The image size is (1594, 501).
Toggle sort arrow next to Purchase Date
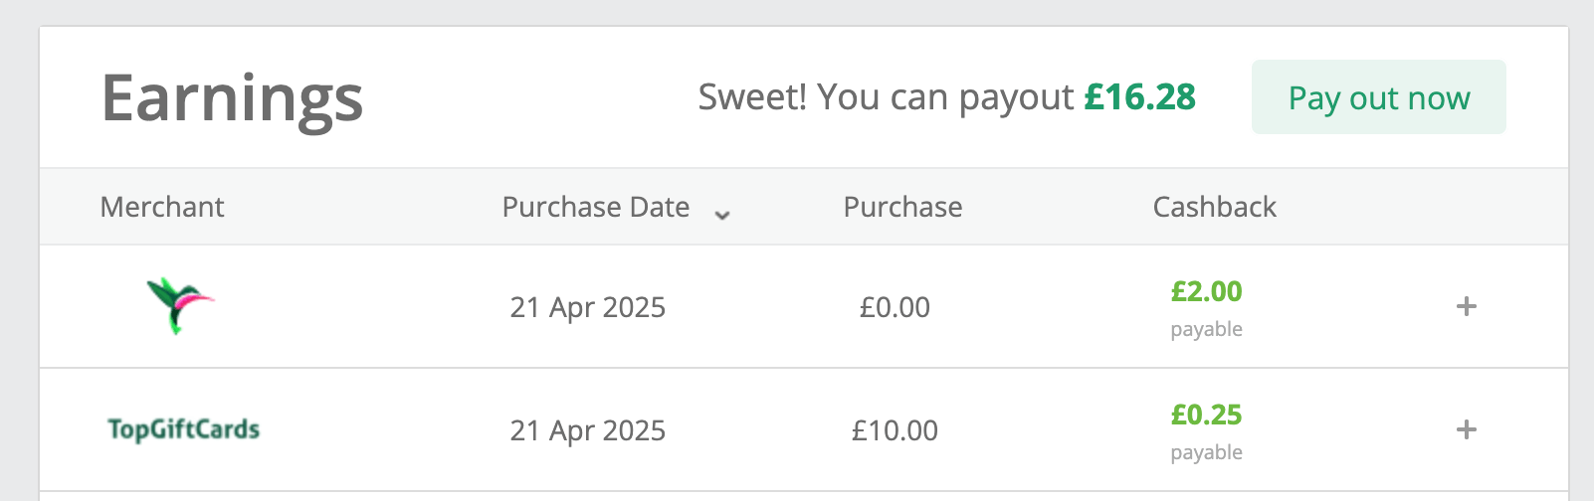tap(723, 214)
